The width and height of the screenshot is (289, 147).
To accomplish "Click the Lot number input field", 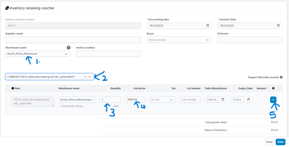I will [190, 100].
